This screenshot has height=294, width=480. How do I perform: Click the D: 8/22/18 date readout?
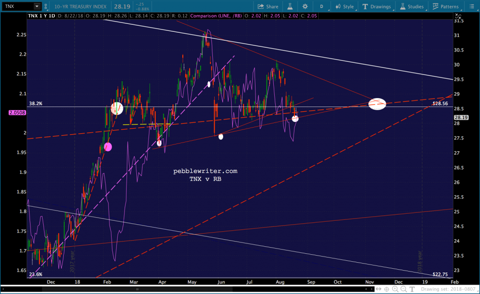[70, 15]
